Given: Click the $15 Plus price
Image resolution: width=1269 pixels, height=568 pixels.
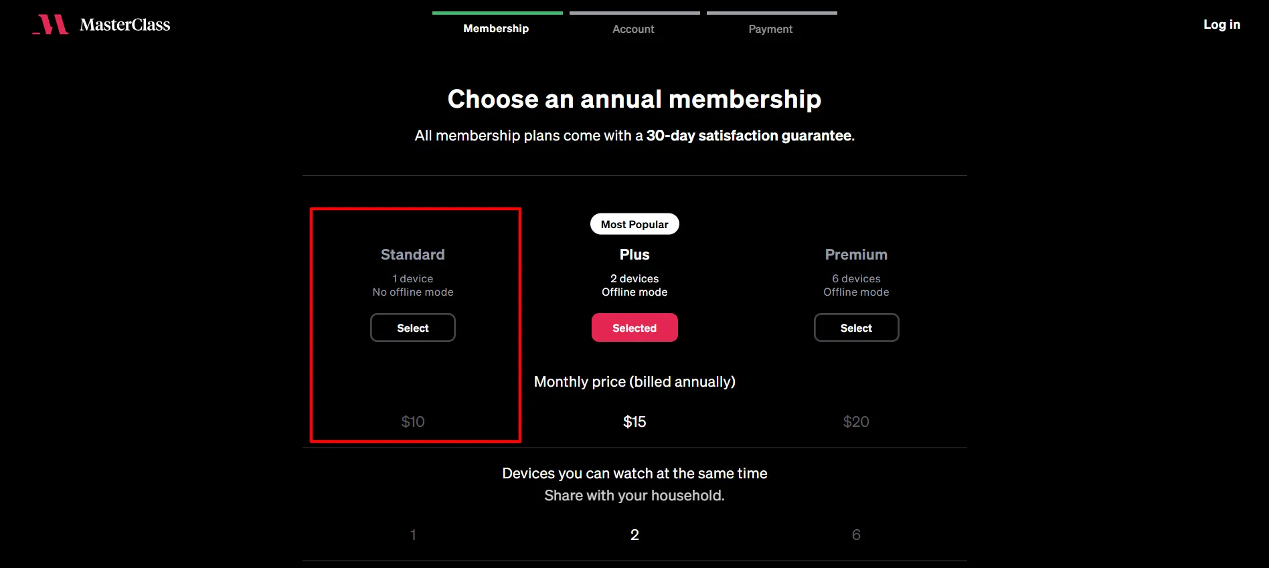Looking at the screenshot, I should [634, 421].
